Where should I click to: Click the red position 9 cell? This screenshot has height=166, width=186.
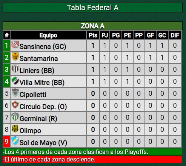[x=6, y=142]
